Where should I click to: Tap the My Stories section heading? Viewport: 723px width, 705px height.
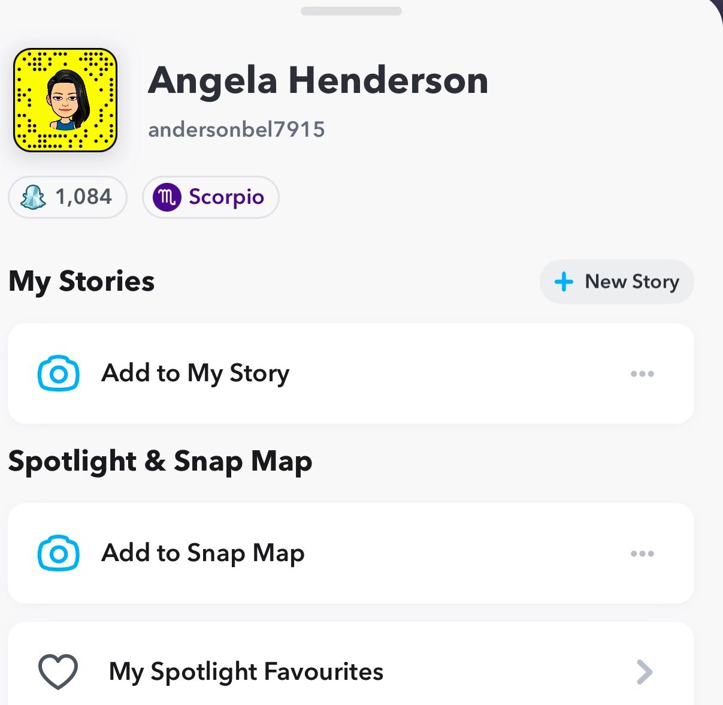[81, 281]
